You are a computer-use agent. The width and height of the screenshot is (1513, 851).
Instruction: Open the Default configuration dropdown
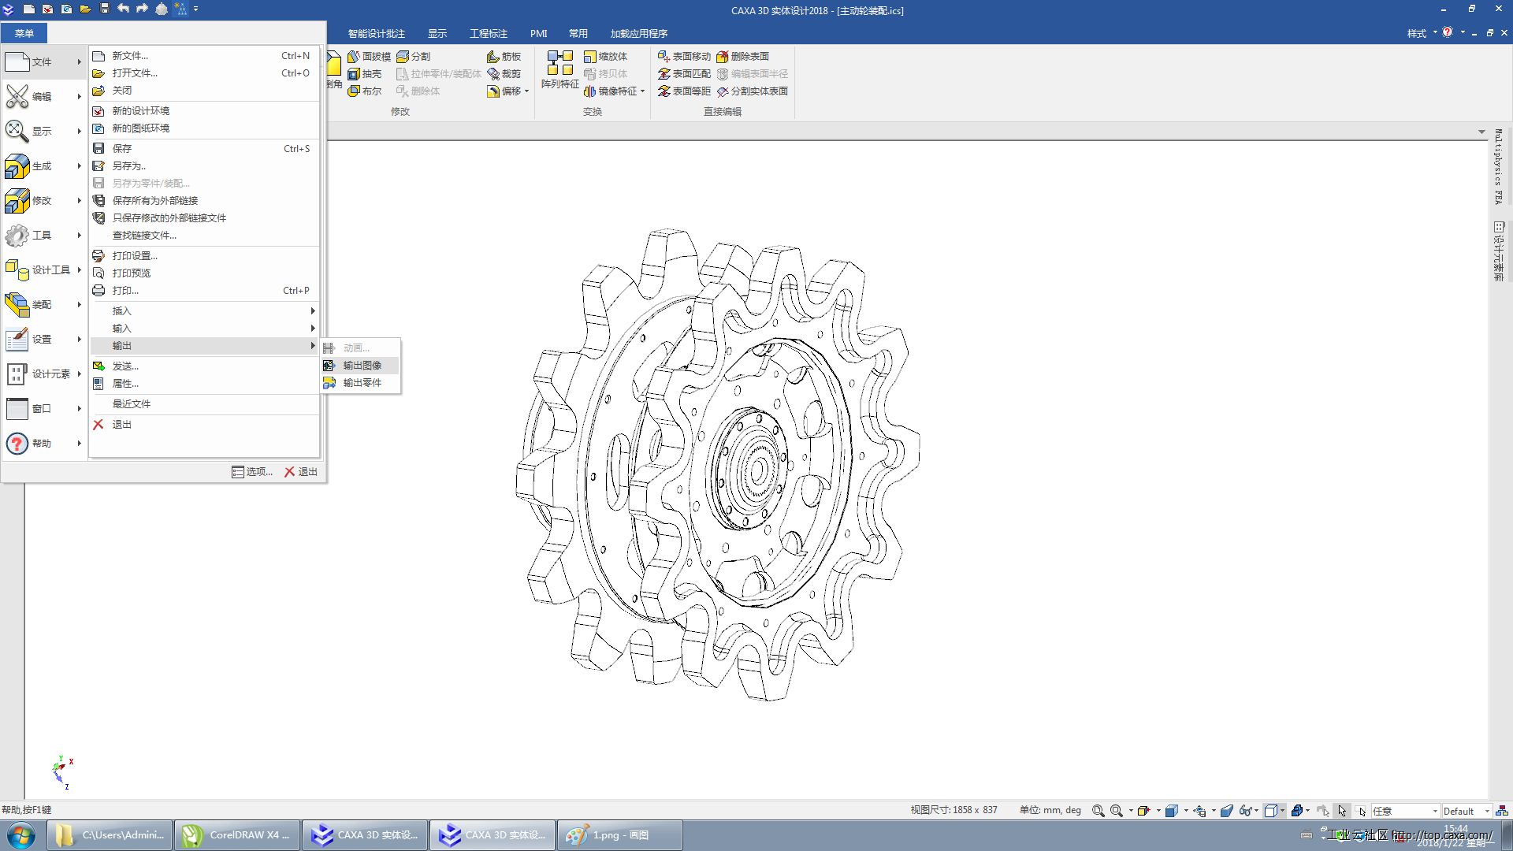pyautogui.click(x=1487, y=811)
